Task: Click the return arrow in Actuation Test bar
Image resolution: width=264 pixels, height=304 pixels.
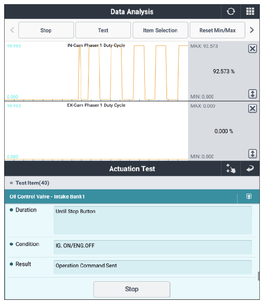Action: tap(250, 168)
